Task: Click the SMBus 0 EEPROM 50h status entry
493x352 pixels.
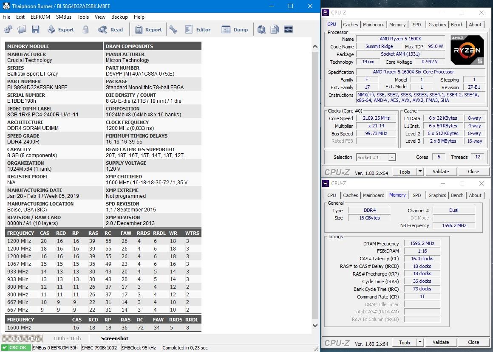Action: 55,348
